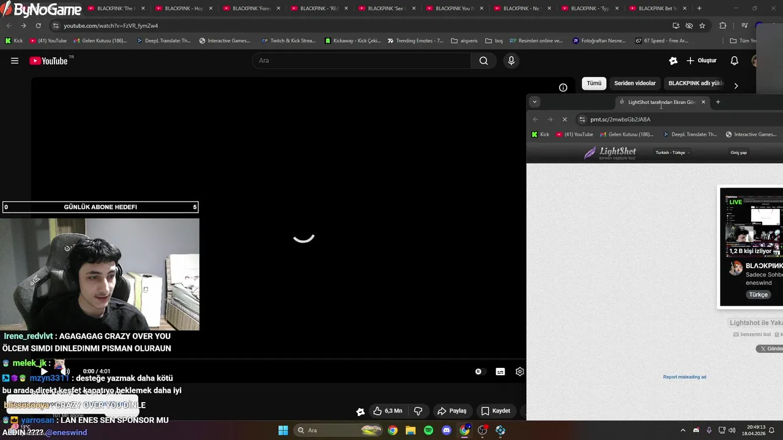Click the sparkle icon next to Oluştur
This screenshot has width=783, height=440.
(x=673, y=61)
